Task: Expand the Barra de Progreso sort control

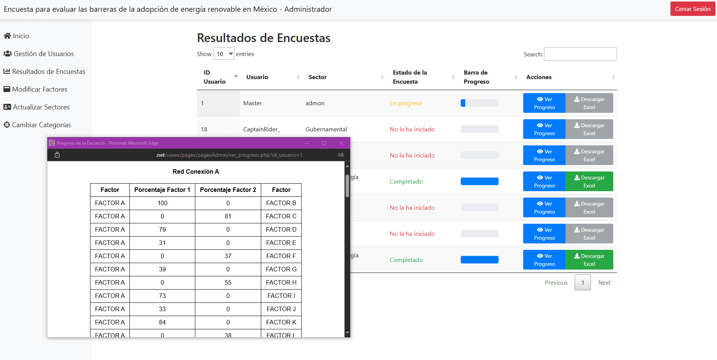Action: pos(516,77)
